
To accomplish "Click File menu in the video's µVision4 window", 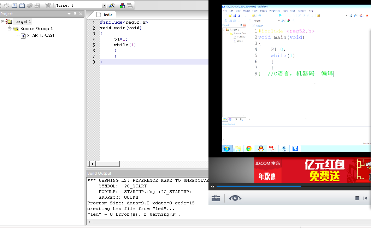I will pyautogui.click(x=225, y=11).
